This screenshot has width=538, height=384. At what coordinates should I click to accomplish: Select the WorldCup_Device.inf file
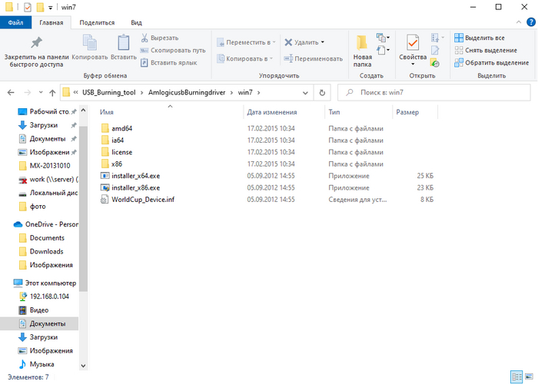pyautogui.click(x=143, y=200)
